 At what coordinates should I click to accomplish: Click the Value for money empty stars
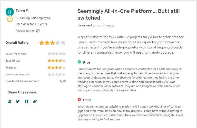tap(57, 54)
